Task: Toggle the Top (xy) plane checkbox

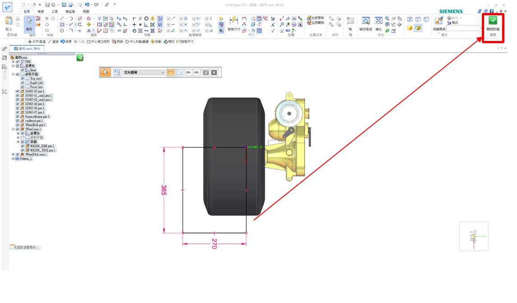Action: pyautogui.click(x=23, y=79)
